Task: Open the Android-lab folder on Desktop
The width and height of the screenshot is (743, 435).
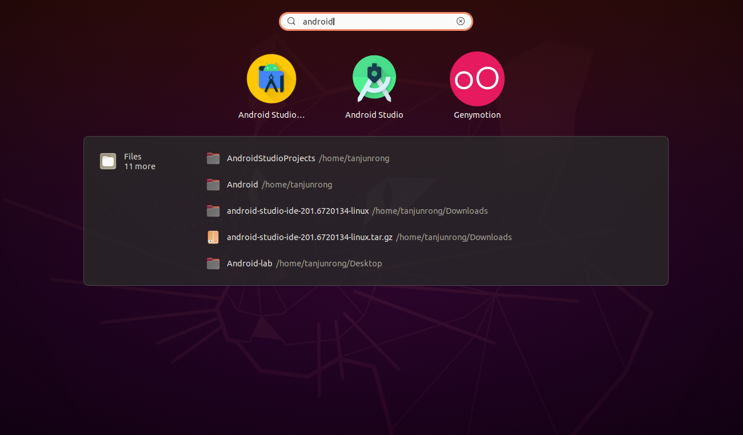Action: [249, 263]
